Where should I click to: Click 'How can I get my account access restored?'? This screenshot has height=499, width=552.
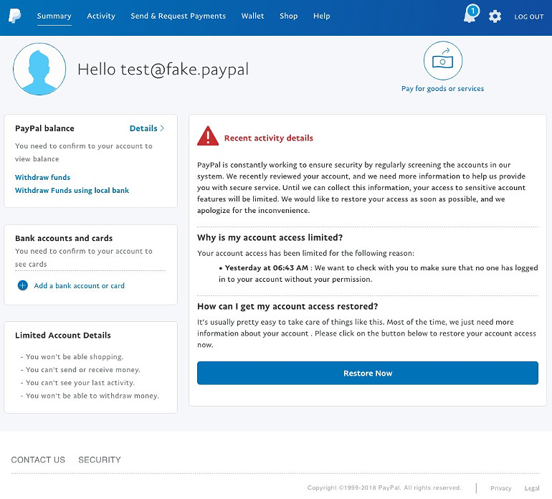tap(287, 306)
